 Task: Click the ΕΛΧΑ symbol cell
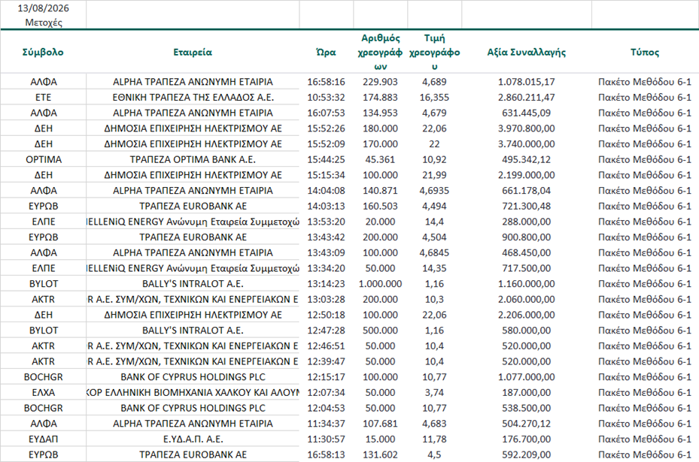point(43,393)
